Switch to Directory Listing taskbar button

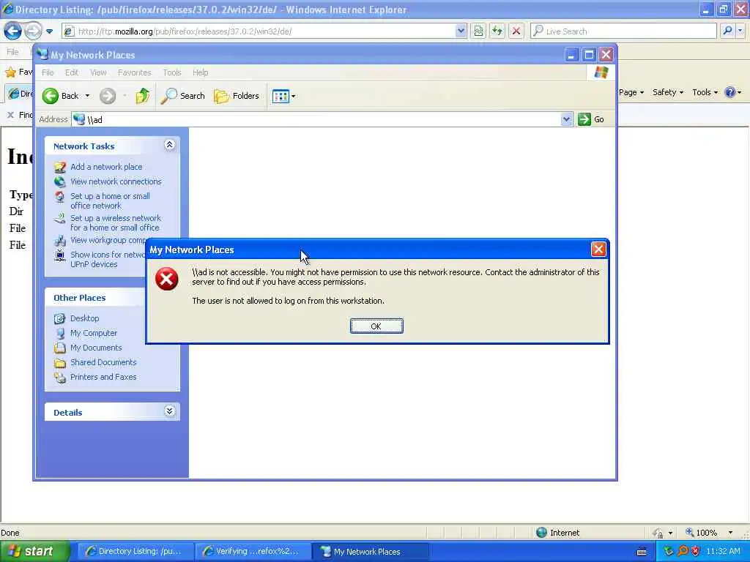135,552
